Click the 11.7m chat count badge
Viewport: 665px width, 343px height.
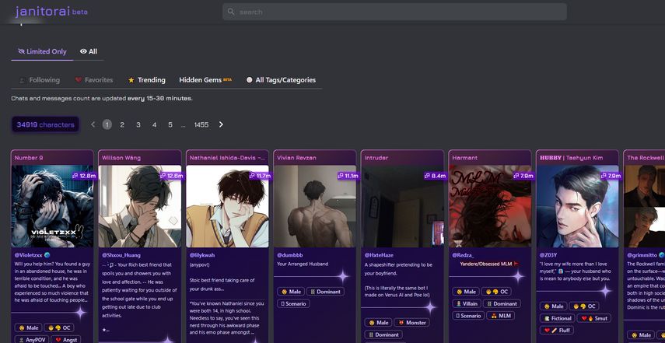(x=260, y=176)
